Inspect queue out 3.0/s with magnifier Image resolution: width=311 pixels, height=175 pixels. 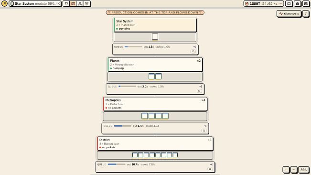tap(199, 91)
